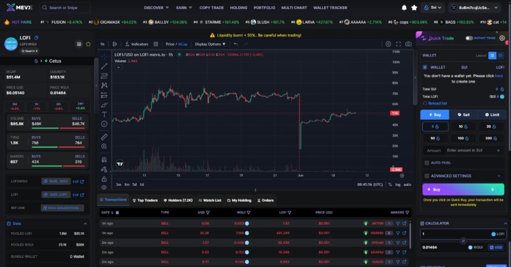Go to Copy Trade page
This screenshot has width=511, height=267.
[x=212, y=7]
